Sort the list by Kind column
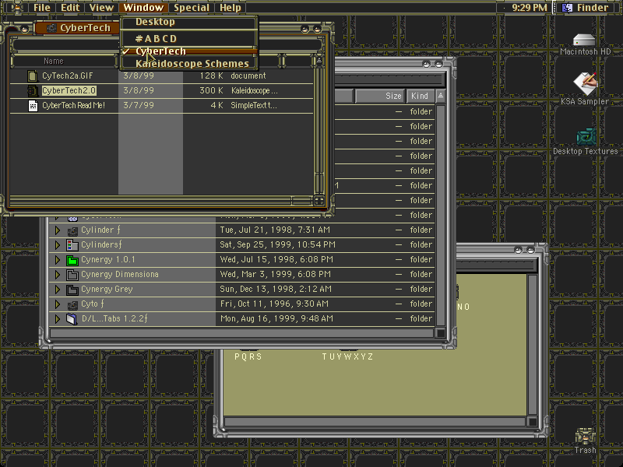Screen dimensions: 623x467 (x=420, y=96)
